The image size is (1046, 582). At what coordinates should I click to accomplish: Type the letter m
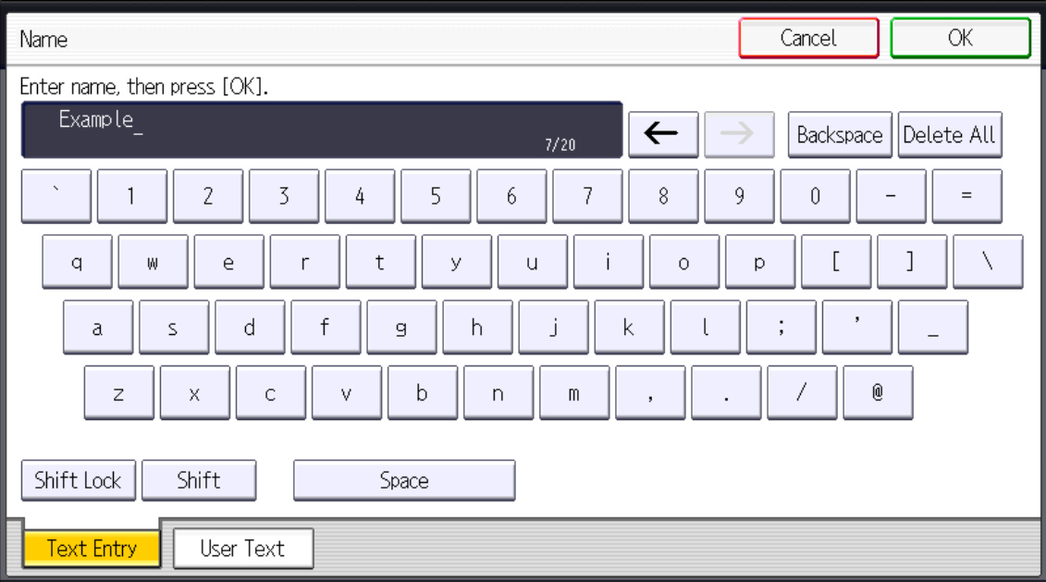tap(574, 392)
